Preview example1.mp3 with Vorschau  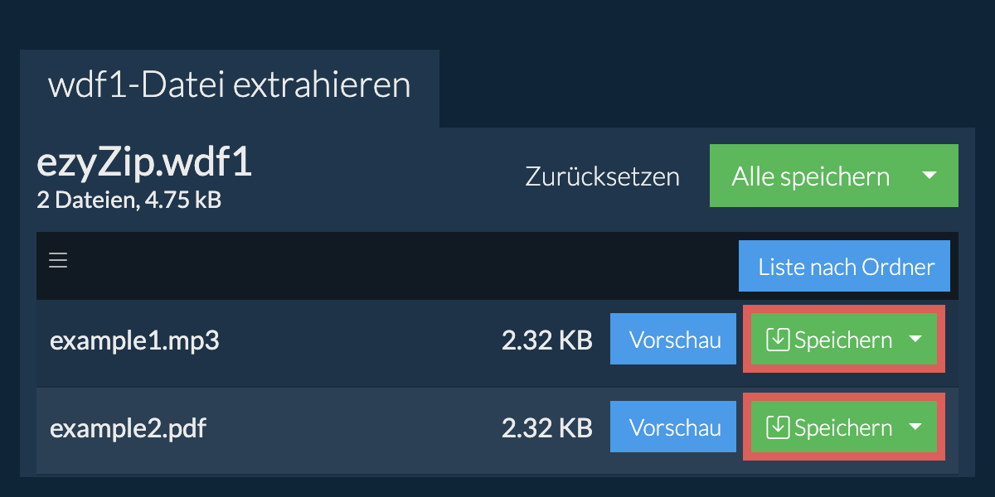[x=674, y=340]
